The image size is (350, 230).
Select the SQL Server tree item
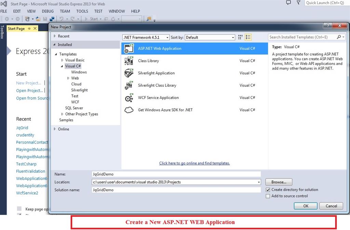74,108
